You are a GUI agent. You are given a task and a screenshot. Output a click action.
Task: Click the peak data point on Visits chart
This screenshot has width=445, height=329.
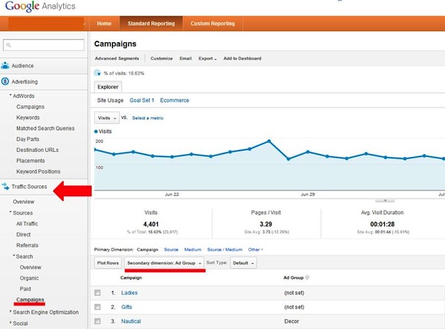(x=268, y=141)
